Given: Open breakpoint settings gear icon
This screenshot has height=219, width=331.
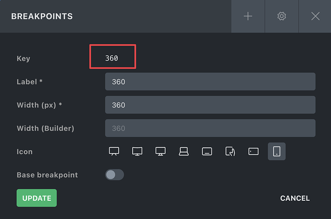Looking at the screenshot, I should pos(282,16).
